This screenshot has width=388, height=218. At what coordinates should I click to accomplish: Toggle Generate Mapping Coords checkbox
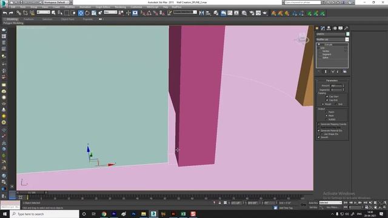click(318, 124)
